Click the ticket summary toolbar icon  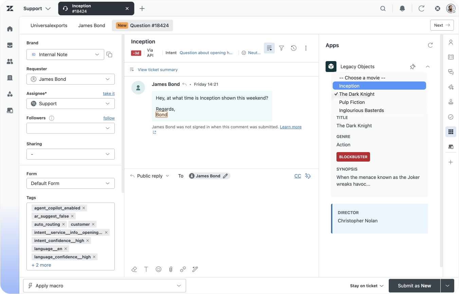pos(269,48)
